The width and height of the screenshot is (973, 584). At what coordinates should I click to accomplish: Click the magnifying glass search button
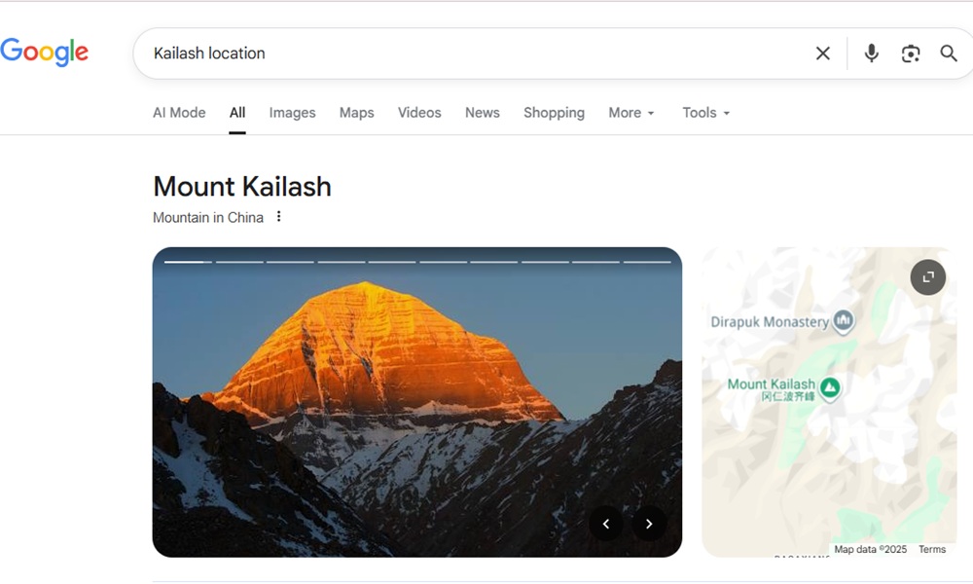tap(948, 54)
